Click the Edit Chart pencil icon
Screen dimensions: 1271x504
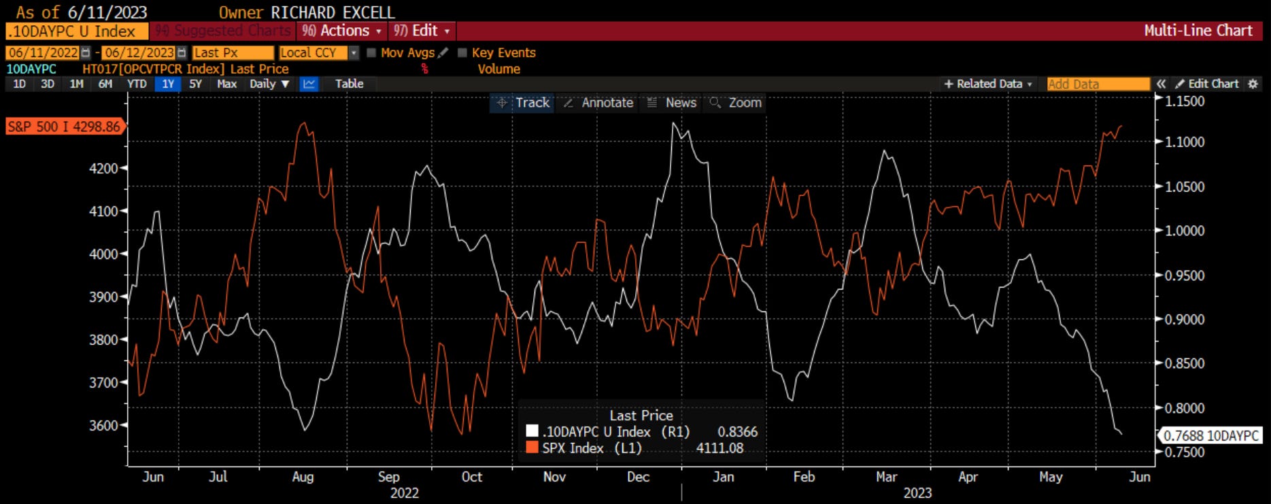(x=1180, y=84)
